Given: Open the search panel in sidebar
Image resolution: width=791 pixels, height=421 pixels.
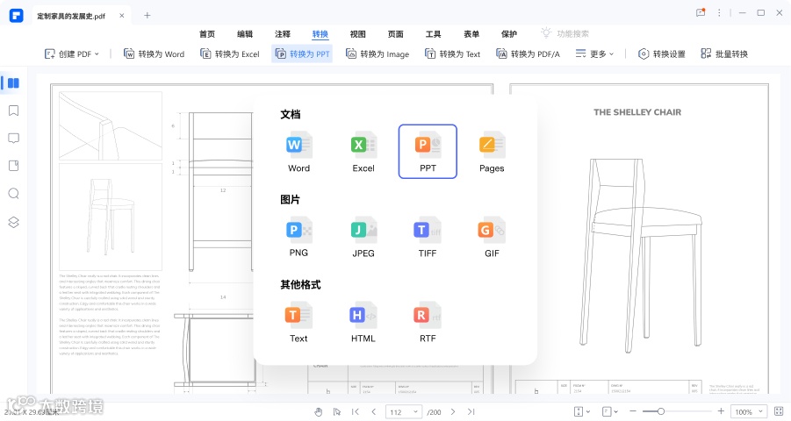Looking at the screenshot, I should 14,194.
